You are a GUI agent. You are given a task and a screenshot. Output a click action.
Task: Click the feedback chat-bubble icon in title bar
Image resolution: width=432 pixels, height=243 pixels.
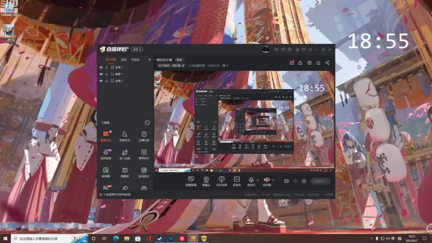[289, 50]
